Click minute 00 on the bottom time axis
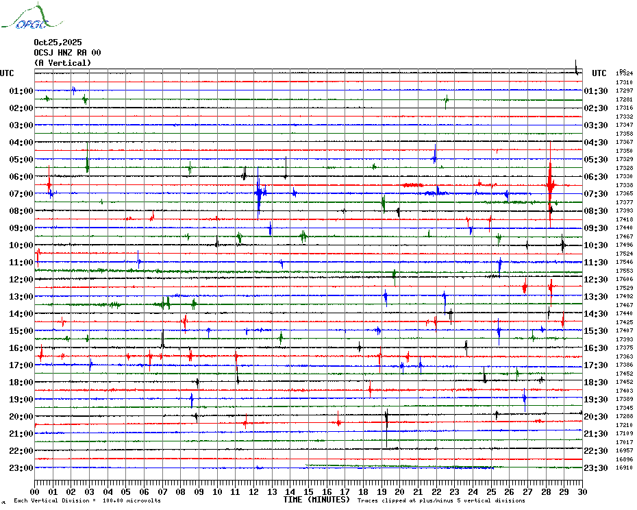 click(35, 491)
